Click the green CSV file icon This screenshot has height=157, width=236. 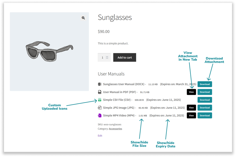(x=100, y=100)
